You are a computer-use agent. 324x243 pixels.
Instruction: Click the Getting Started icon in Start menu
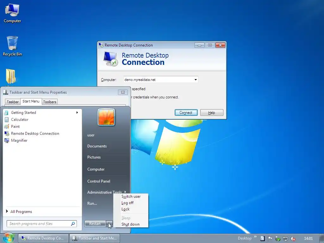6,113
